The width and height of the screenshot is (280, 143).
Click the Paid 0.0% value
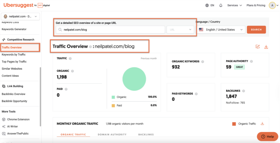[153, 105]
